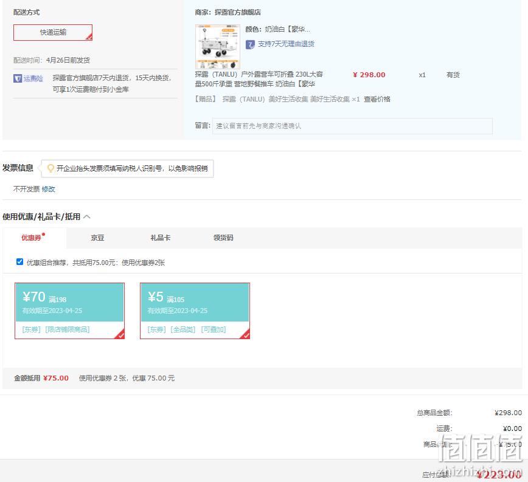
Task: Open the 探器 TANLU product title
Action: click(x=259, y=79)
